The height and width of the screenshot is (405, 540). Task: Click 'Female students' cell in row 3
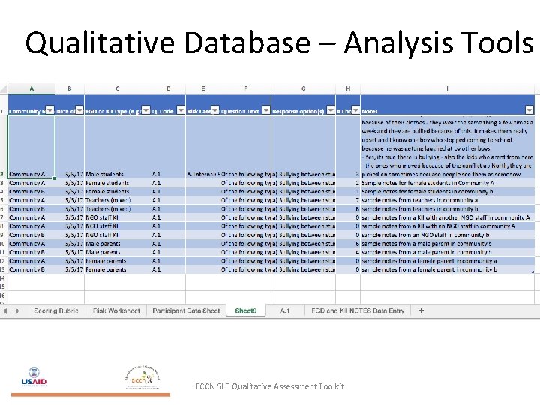pyautogui.click(x=118, y=183)
